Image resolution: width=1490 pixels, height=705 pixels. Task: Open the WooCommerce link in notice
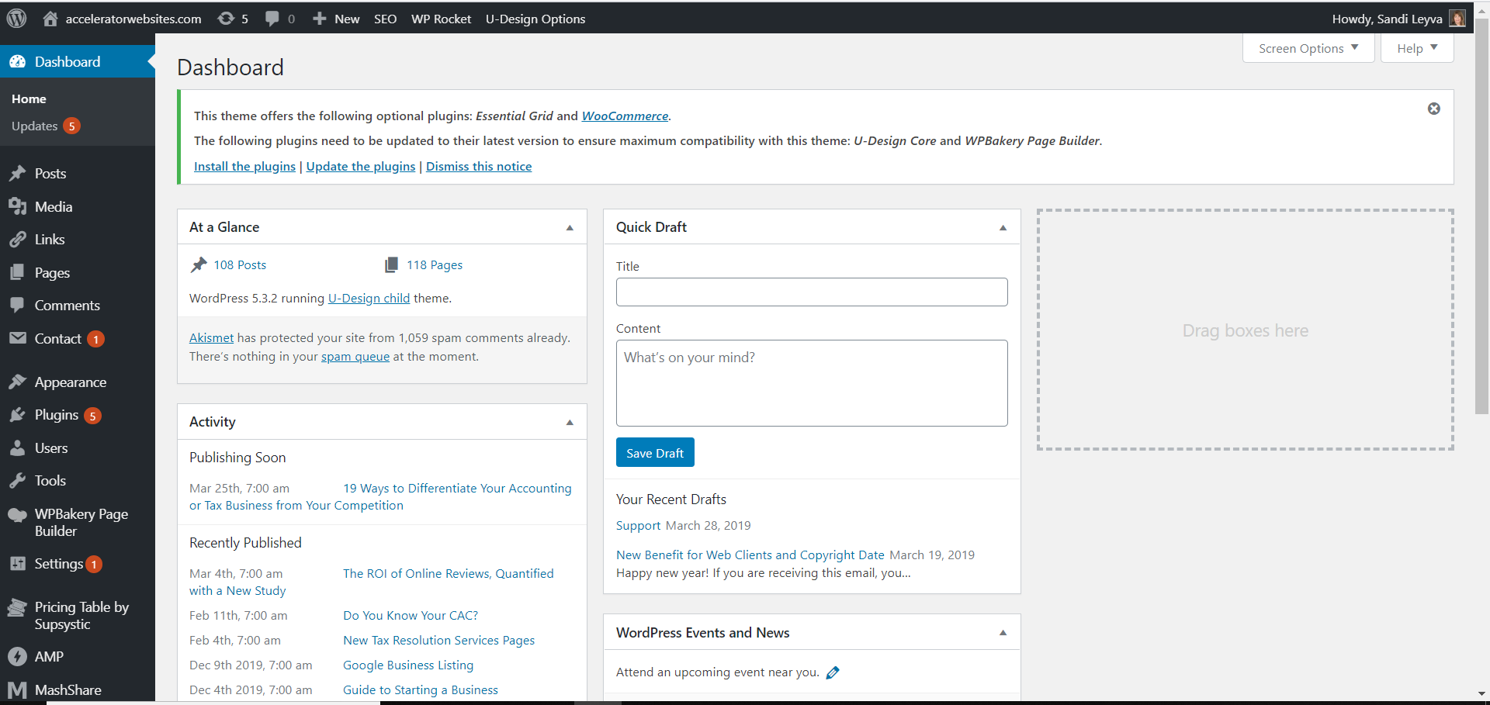[x=625, y=116]
